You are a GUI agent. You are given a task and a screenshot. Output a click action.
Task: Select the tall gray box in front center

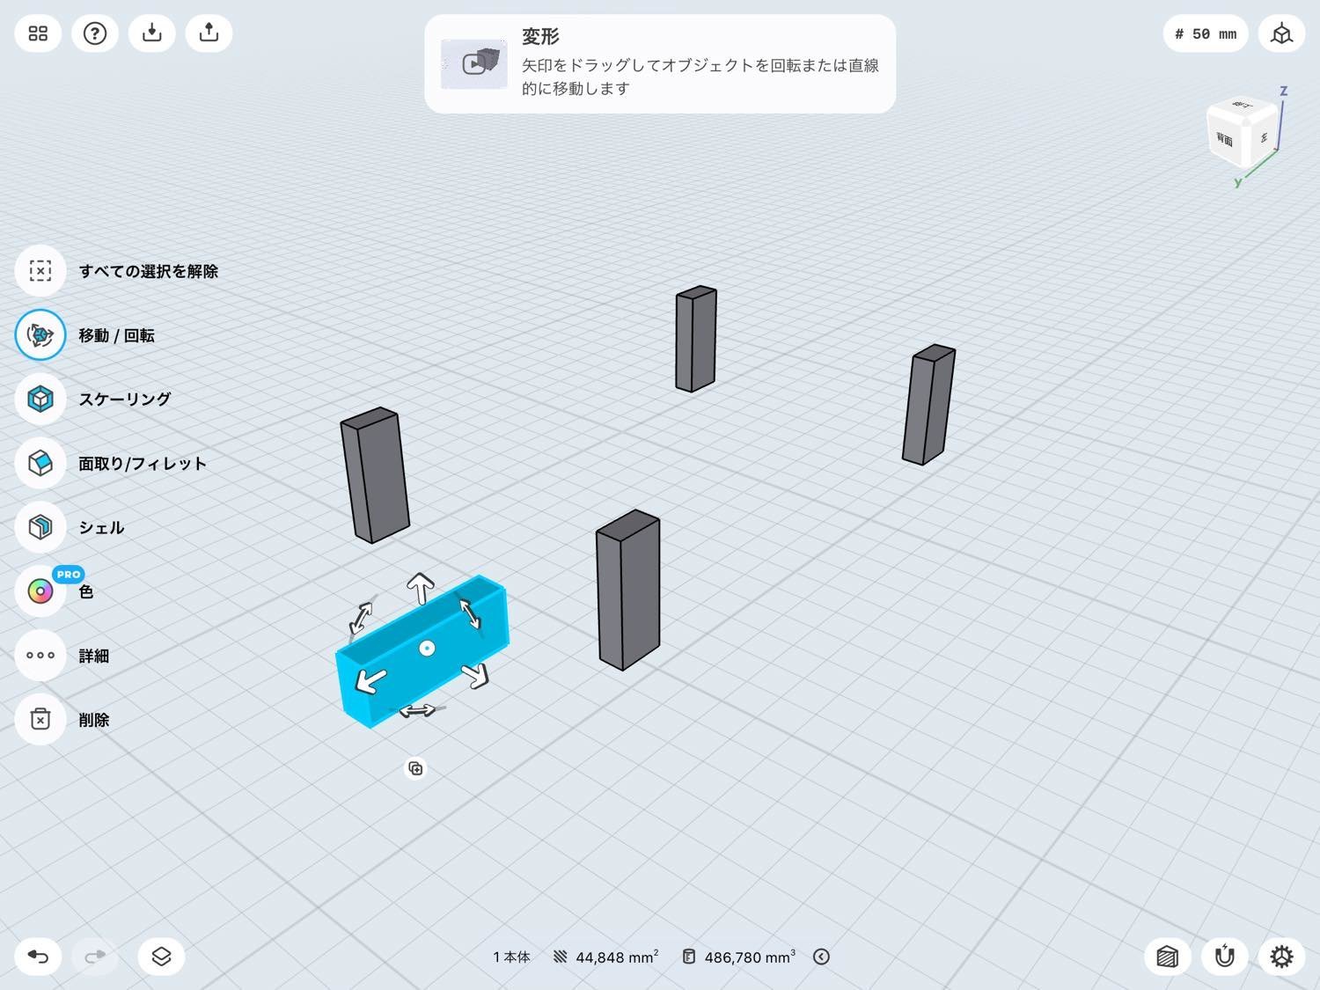pyautogui.click(x=627, y=590)
